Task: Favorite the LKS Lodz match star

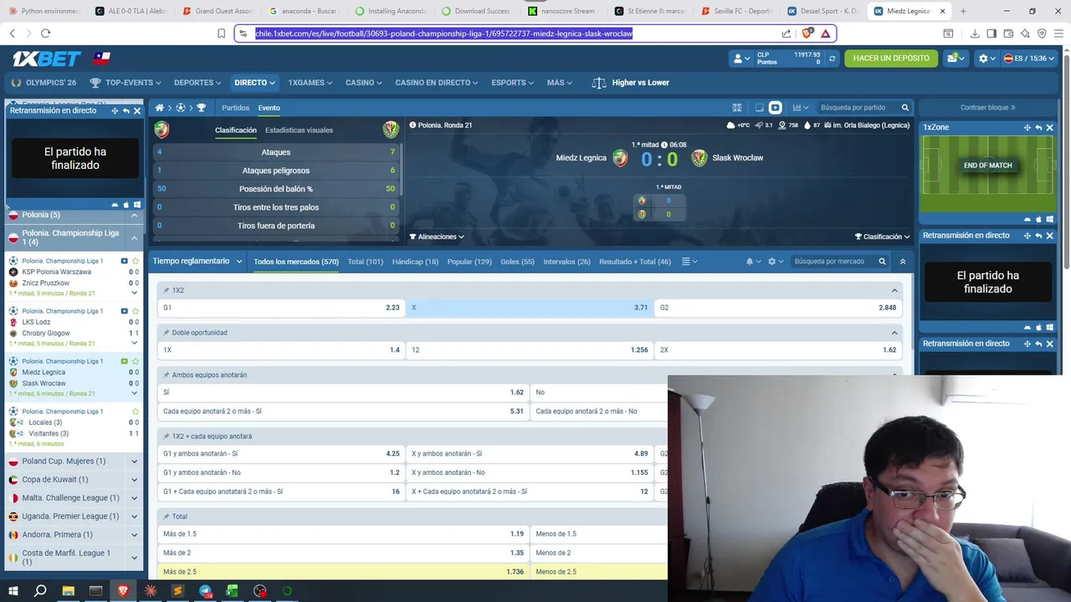Action: click(x=136, y=311)
